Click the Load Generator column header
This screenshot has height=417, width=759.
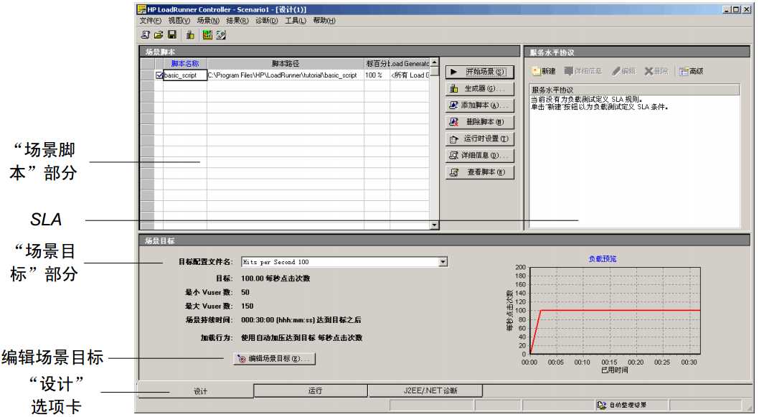[410, 63]
